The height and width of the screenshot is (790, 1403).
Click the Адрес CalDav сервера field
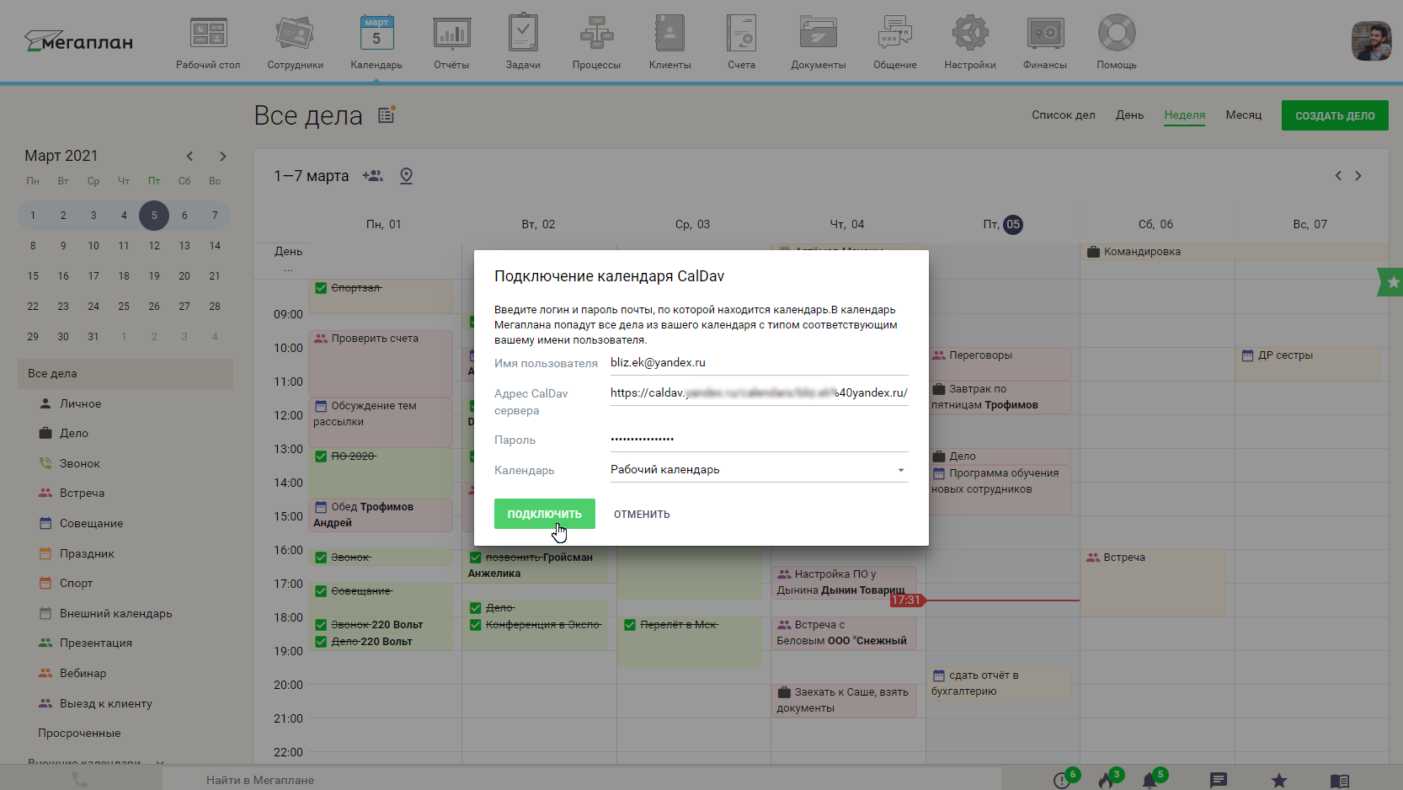point(759,393)
